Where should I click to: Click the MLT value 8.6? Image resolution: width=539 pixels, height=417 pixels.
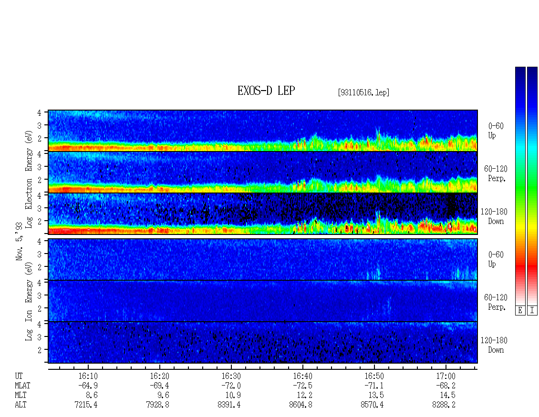[x=92, y=396]
